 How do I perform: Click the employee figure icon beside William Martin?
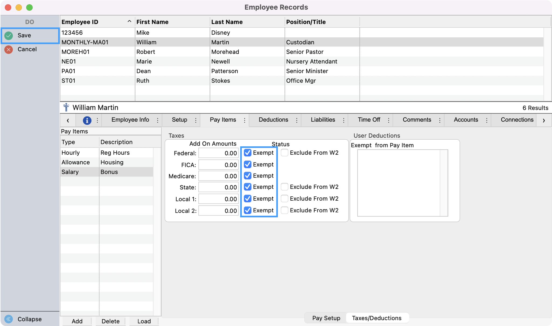pos(66,108)
